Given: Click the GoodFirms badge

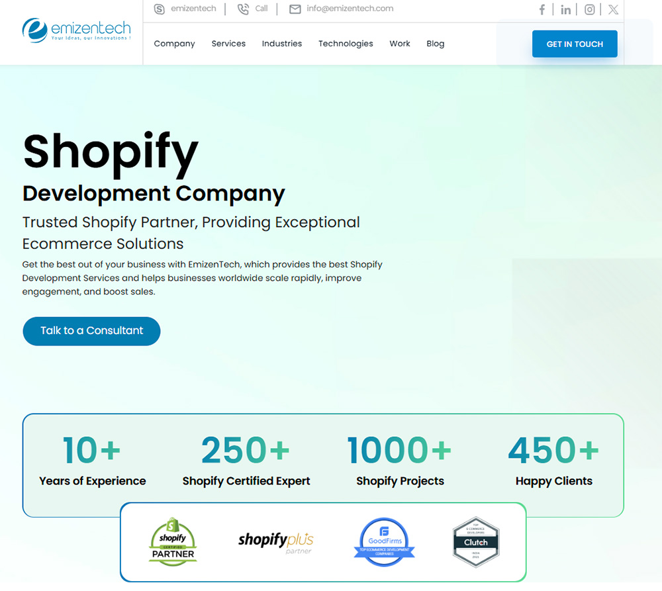Looking at the screenshot, I should click(x=384, y=541).
